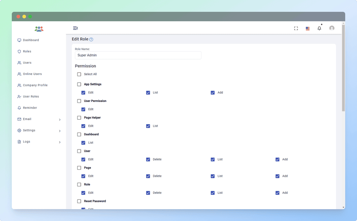Check the App Settings group checkbox
The height and width of the screenshot is (221, 357).
point(79,84)
